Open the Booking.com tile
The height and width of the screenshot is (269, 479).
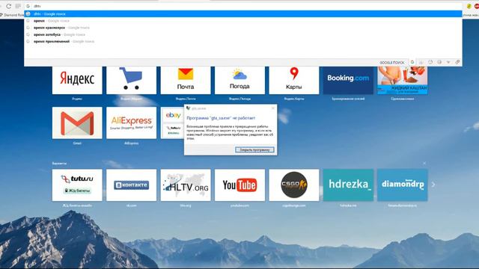(348, 80)
